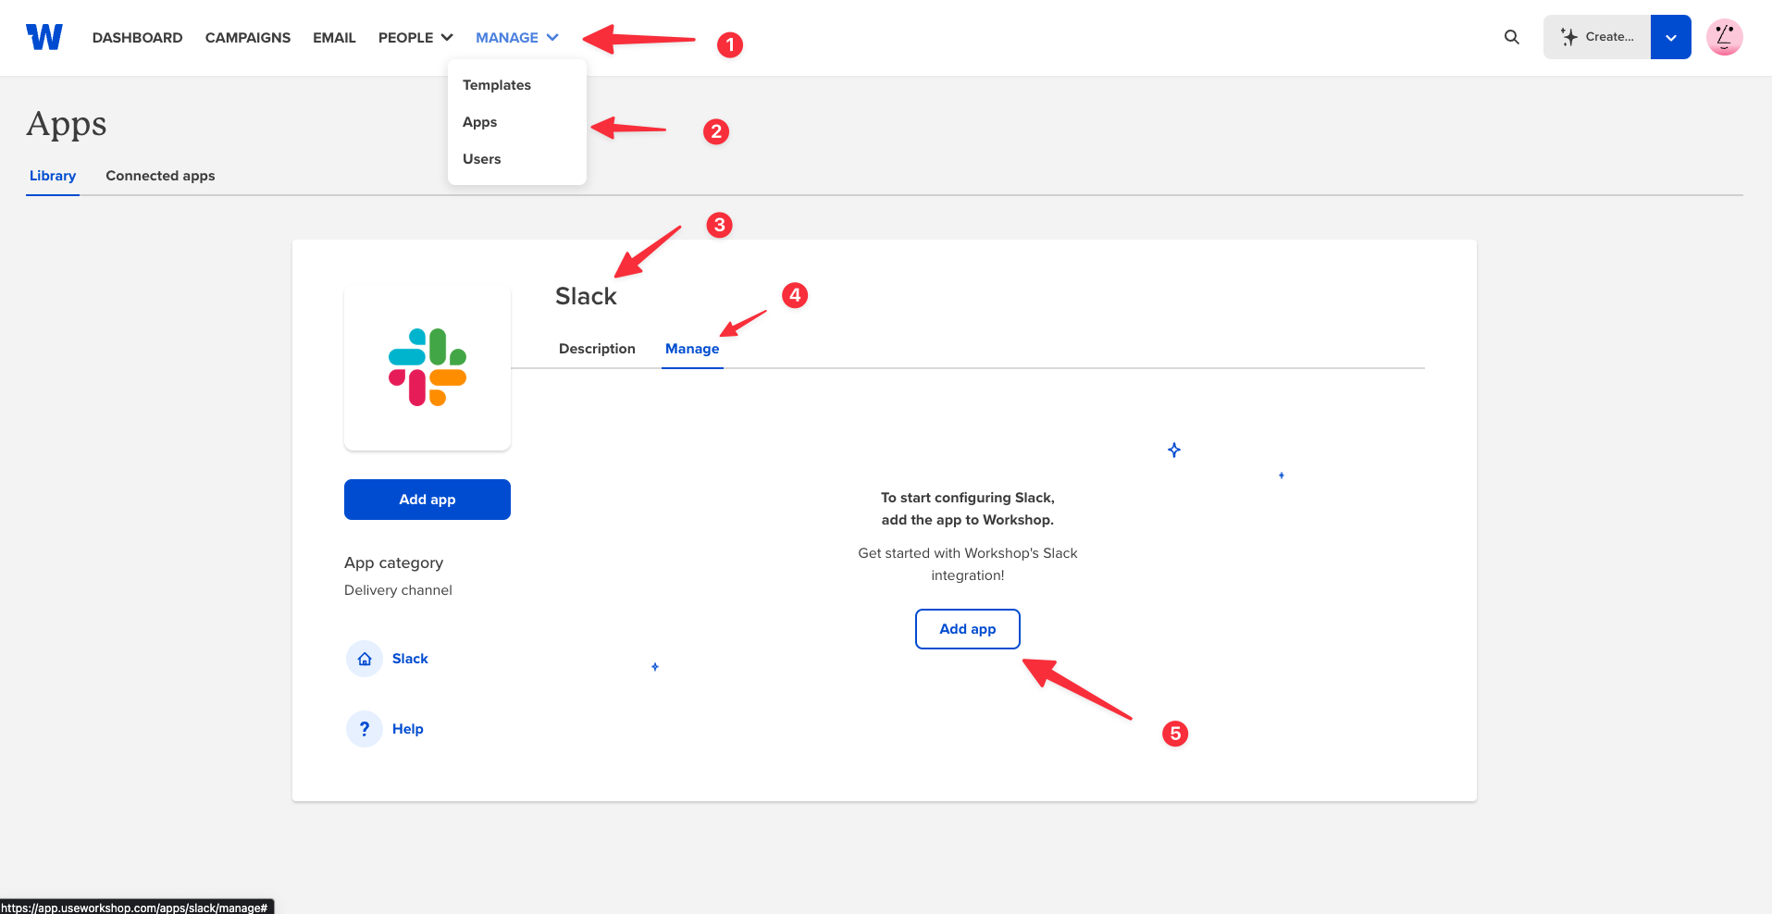
Task: Open the Slack link
Action: coord(410,659)
